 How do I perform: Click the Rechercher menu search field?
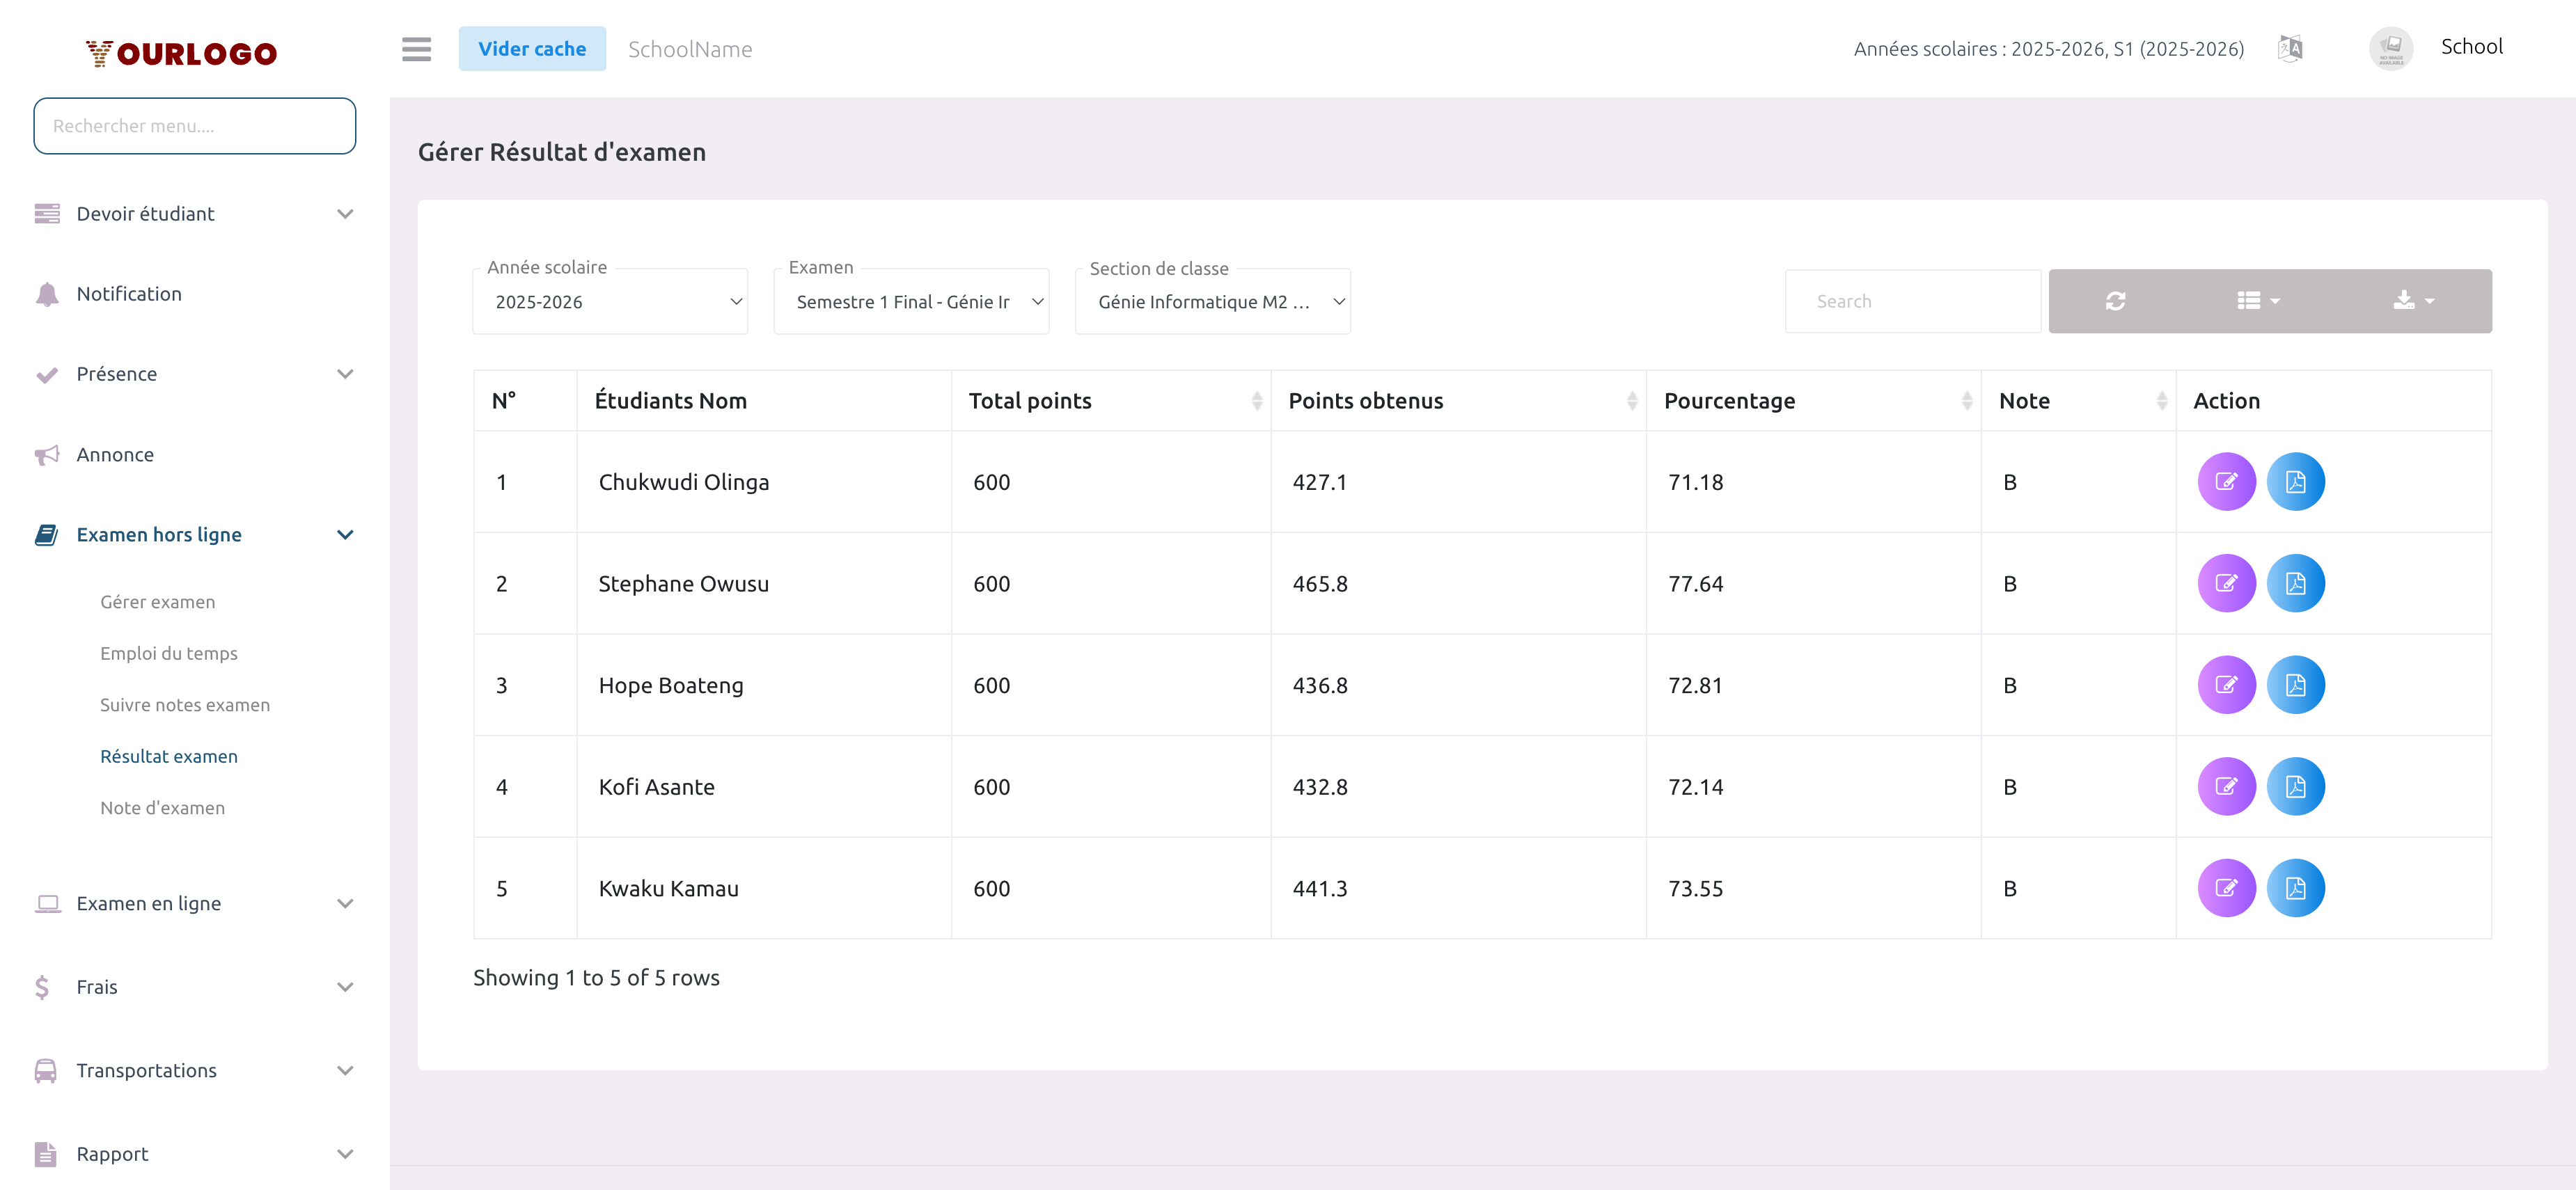pos(194,126)
